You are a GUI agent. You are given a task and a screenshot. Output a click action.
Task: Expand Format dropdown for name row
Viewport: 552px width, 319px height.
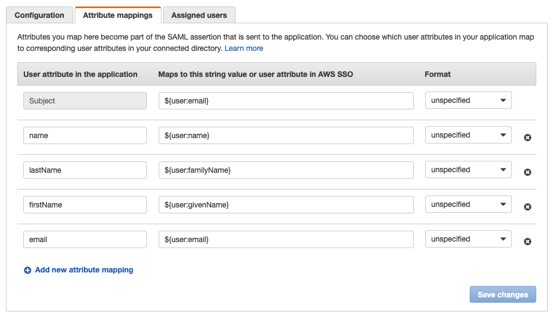point(468,135)
